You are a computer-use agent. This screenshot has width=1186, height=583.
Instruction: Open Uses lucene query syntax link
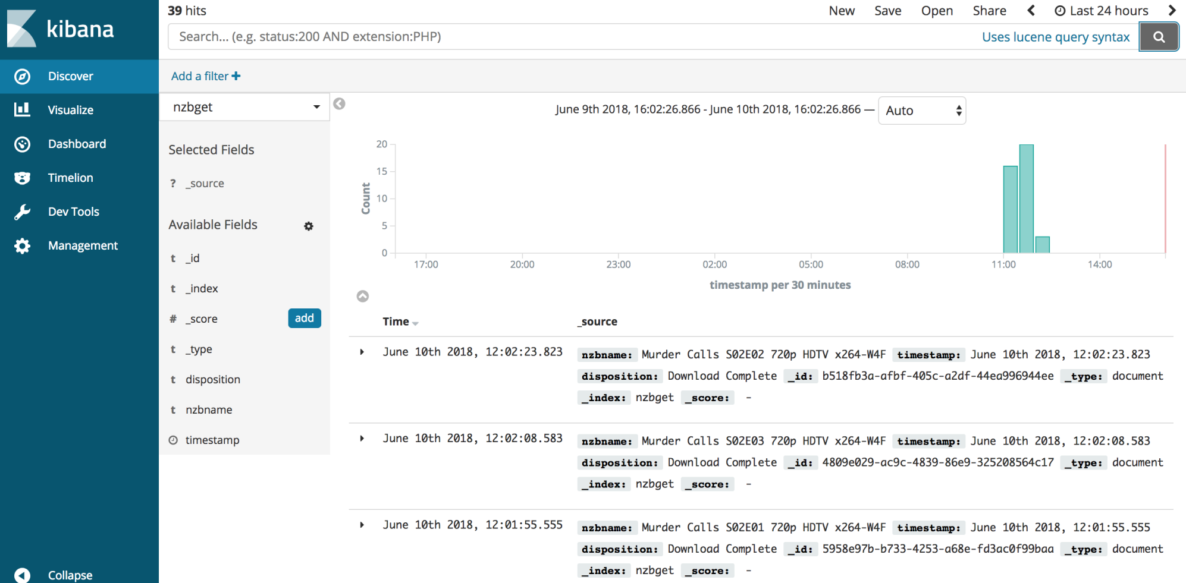coord(1055,37)
